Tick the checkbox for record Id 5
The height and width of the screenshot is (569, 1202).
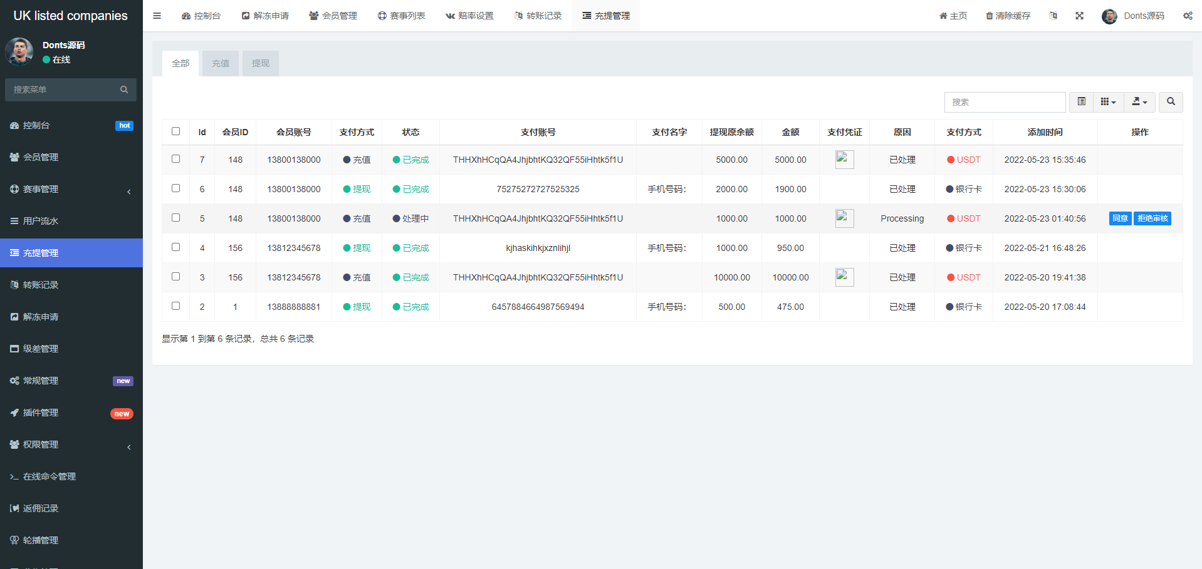(x=175, y=218)
